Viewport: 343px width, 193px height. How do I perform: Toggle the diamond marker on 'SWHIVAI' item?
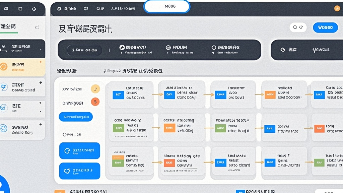41,125
